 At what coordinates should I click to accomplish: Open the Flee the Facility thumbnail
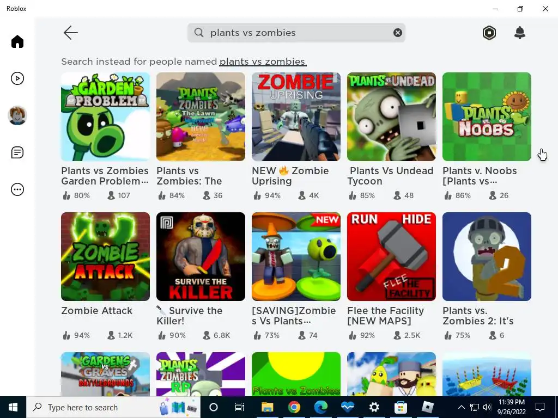(391, 257)
